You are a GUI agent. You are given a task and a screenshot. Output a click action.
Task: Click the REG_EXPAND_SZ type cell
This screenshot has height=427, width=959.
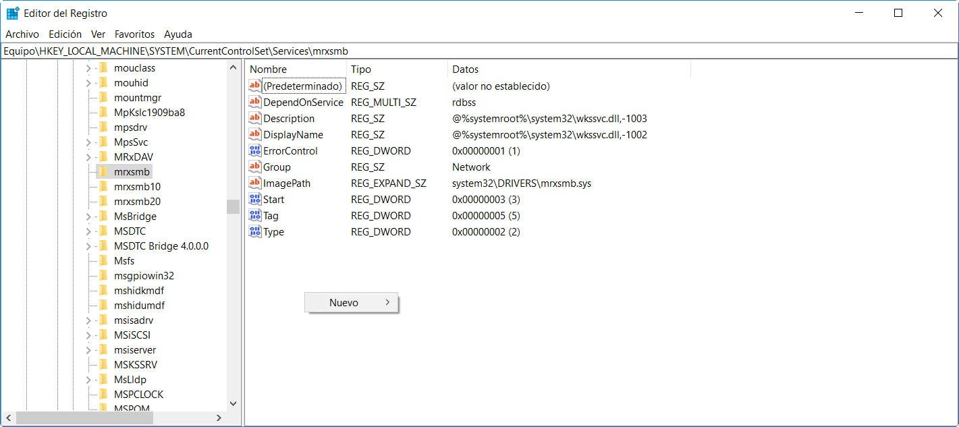389,183
